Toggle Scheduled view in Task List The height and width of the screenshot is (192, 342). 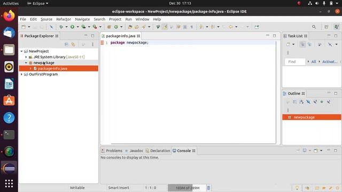coord(309,44)
